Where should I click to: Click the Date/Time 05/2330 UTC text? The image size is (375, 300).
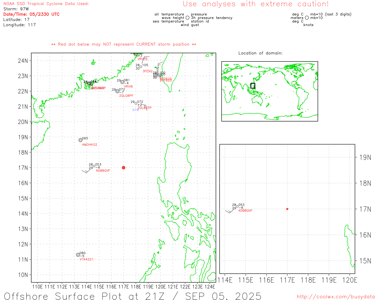point(31,14)
